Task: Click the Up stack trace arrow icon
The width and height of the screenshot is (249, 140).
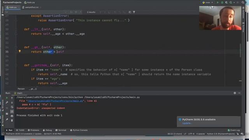Action: click(x=12, y=98)
